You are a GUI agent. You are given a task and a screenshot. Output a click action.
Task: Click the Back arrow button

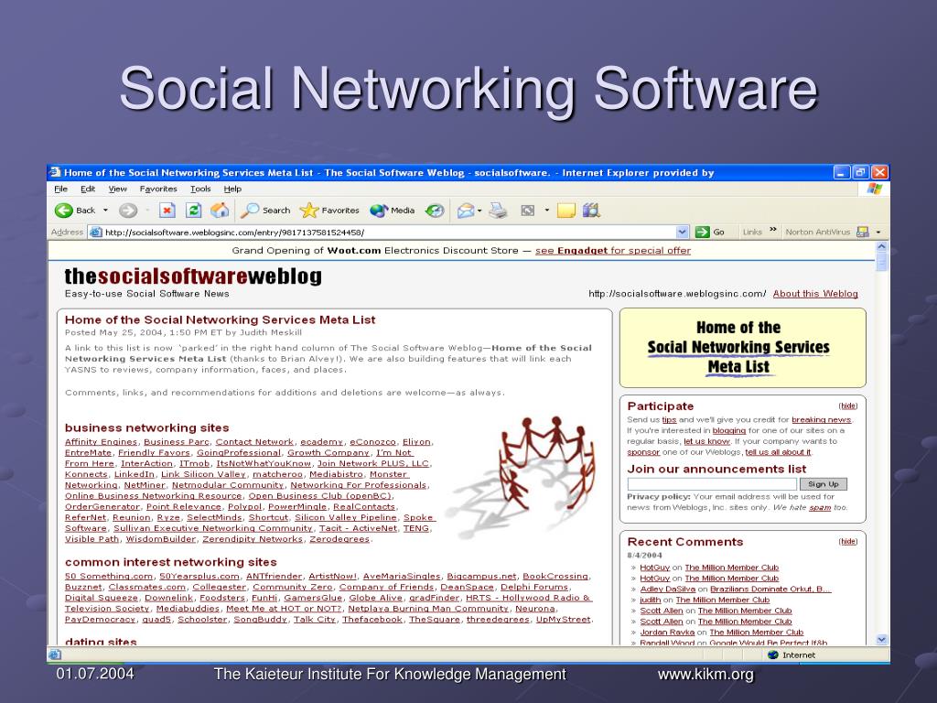[75, 211]
